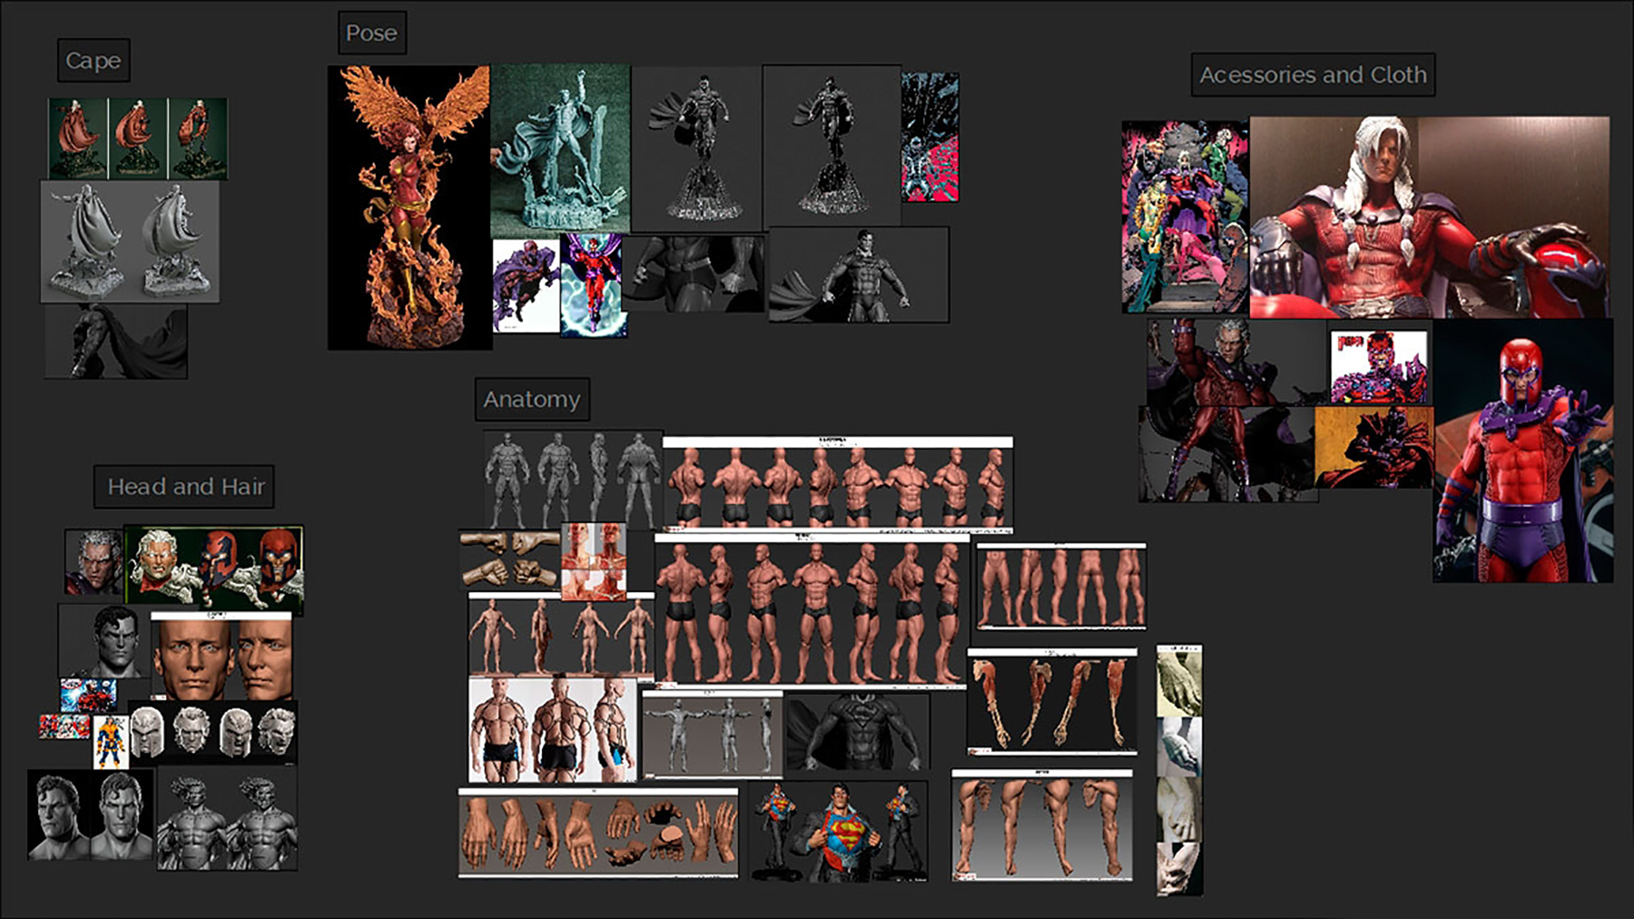Click the caped muscular sculpt with spread arms
The image size is (1634, 919).
pos(858,275)
